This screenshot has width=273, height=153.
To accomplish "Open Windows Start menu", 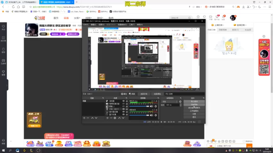I will 3,150.
